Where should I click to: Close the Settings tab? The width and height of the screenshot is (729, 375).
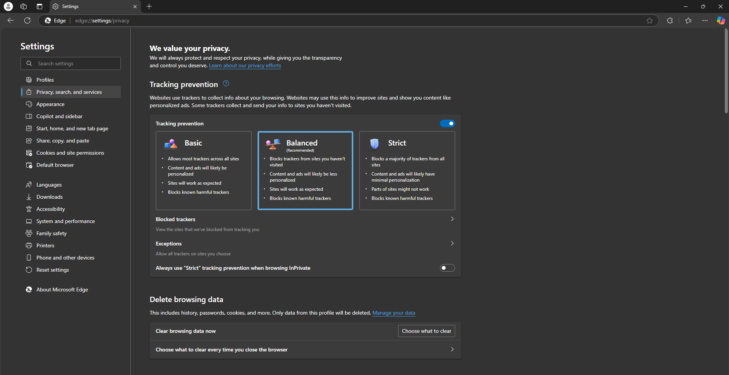(135, 6)
